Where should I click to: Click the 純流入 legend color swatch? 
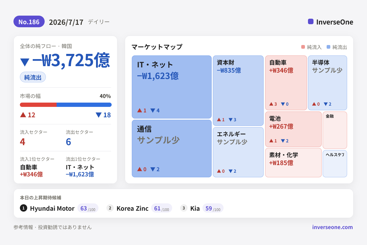tap(303, 47)
